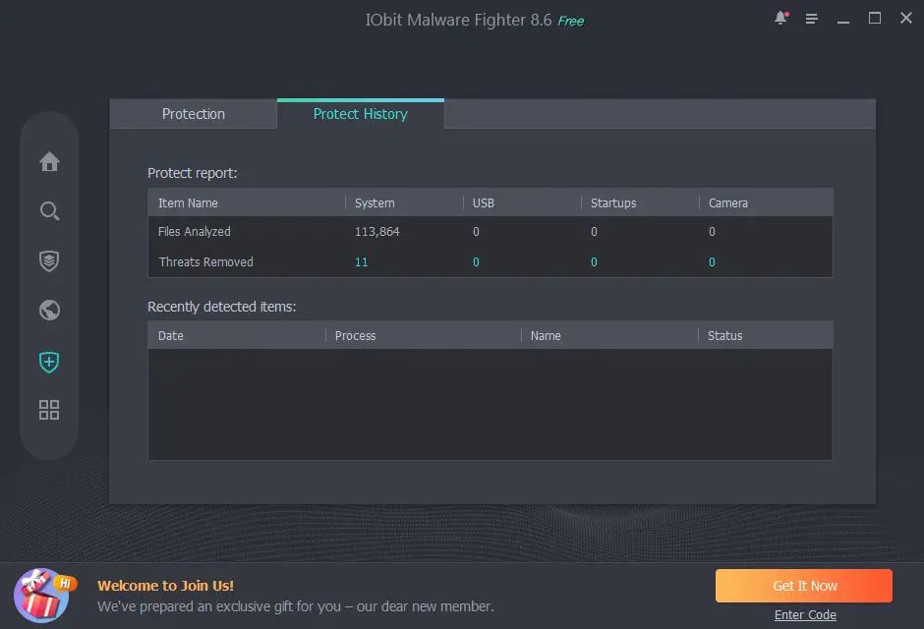Minimize the IObit Malware Fighter window

(843, 20)
